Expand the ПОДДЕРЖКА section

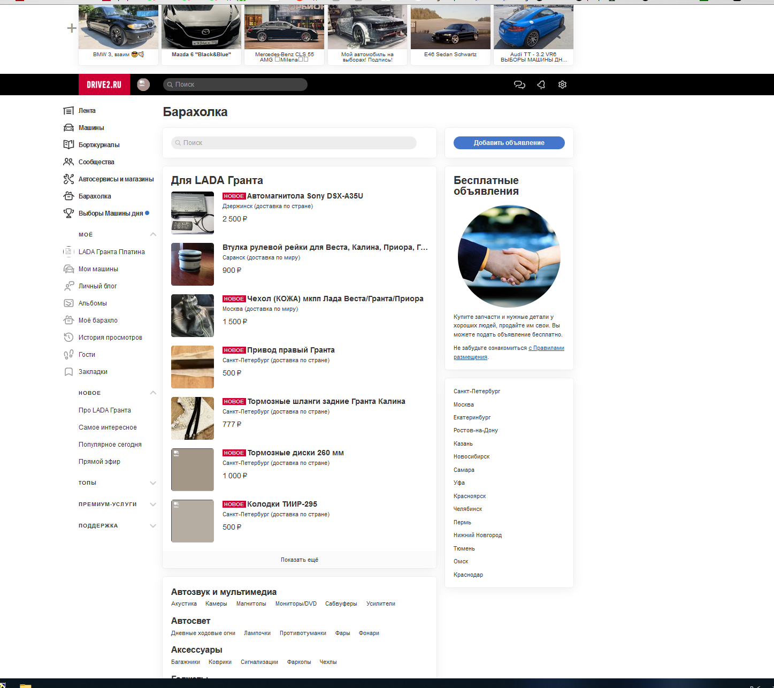pyautogui.click(x=153, y=525)
